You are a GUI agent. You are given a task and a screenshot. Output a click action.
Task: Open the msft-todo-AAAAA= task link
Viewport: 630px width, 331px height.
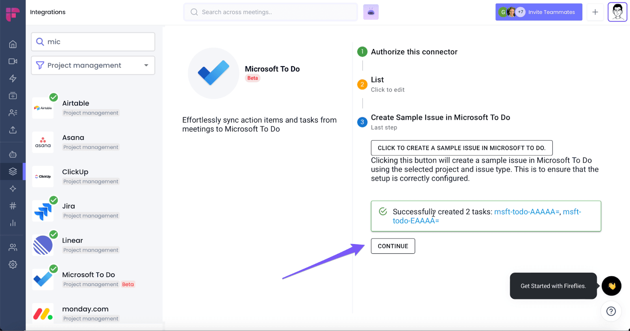(x=527, y=212)
